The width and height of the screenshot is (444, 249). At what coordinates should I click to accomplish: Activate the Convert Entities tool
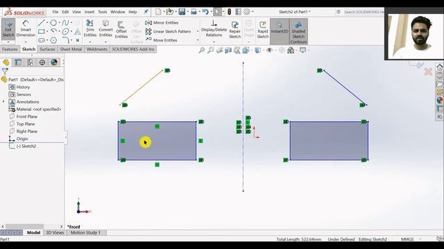click(105, 28)
